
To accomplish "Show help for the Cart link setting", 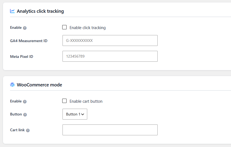I will click(28, 130).
